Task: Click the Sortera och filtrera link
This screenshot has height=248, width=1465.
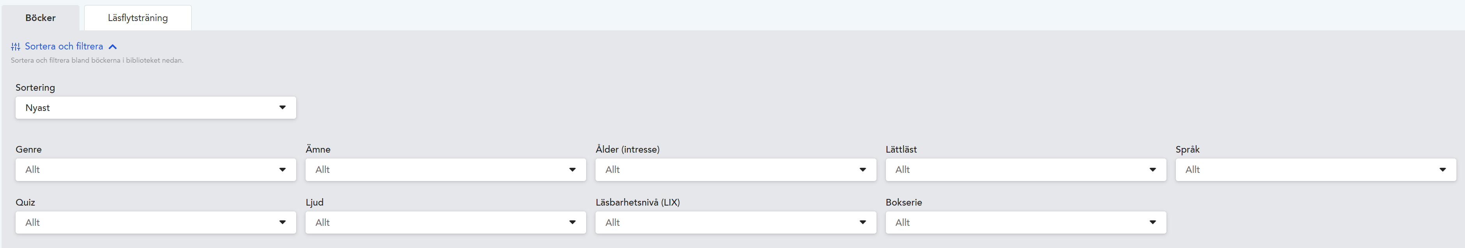Action: point(64,47)
